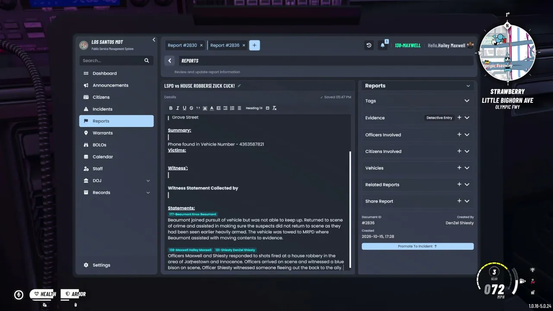Click the report editor vertical scrollbar

point(350,209)
